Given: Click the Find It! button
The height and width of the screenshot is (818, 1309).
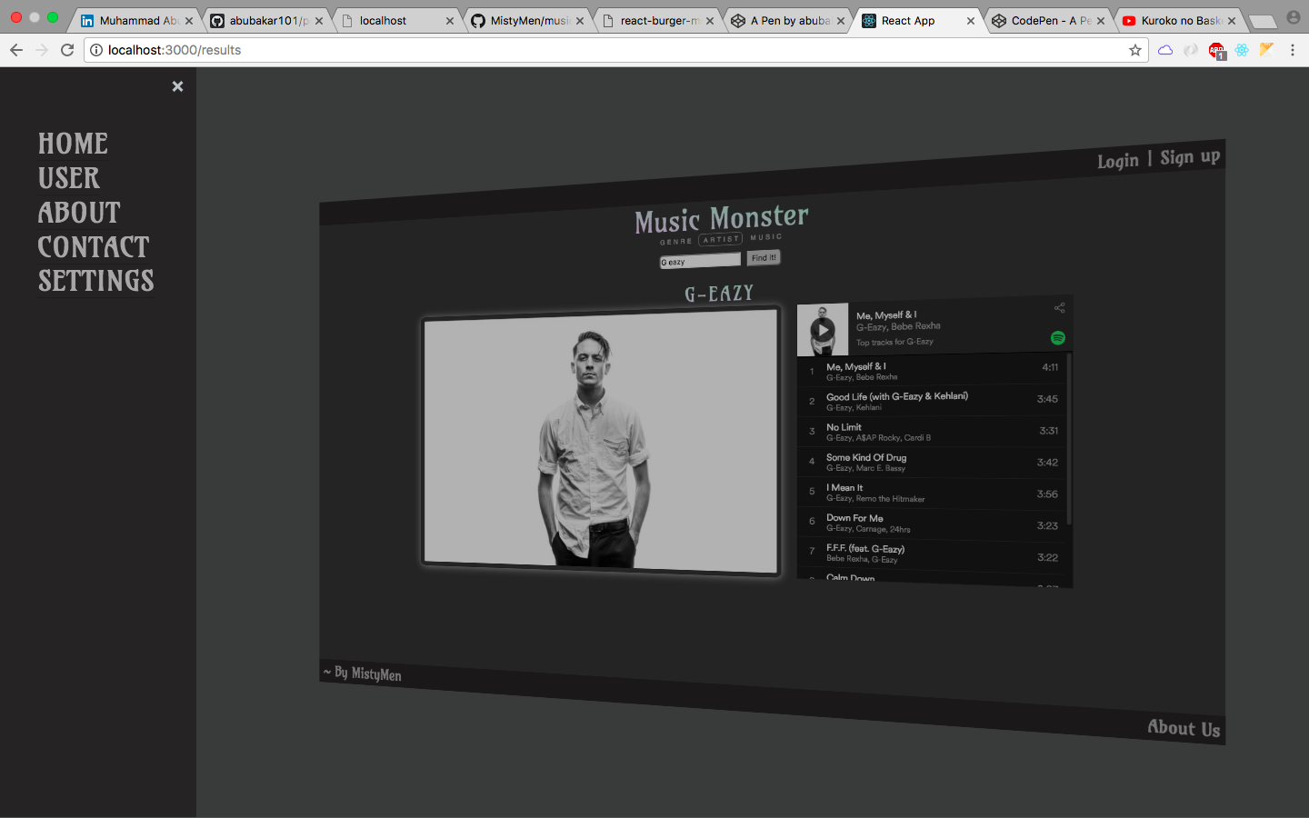Looking at the screenshot, I should click(x=764, y=258).
